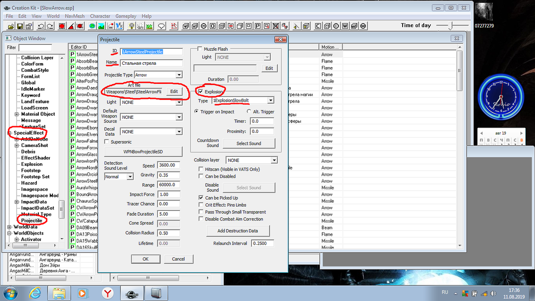Open the Explosion Type dropdown
The image size is (535, 301).
(270, 101)
